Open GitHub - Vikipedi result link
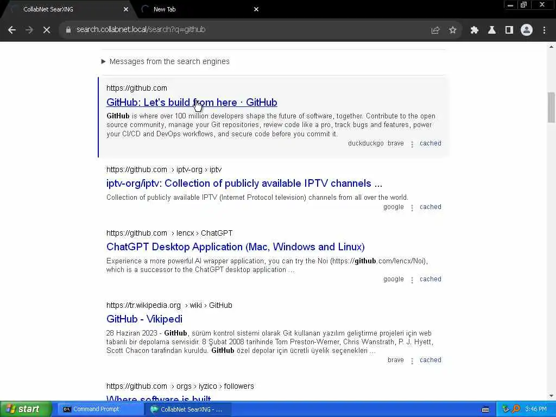The image size is (556, 417). point(144,319)
